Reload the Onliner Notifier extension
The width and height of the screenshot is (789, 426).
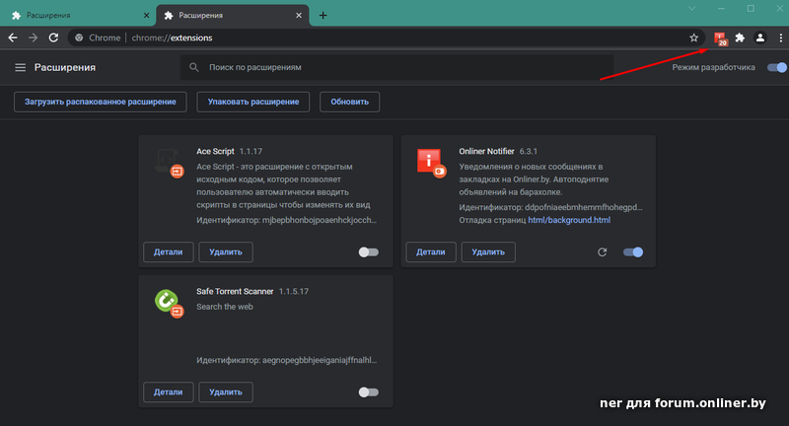coord(602,252)
